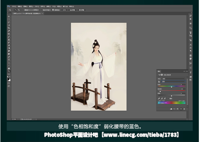Change the screen mode
This screenshot has height=142, width=200.
(9, 86)
